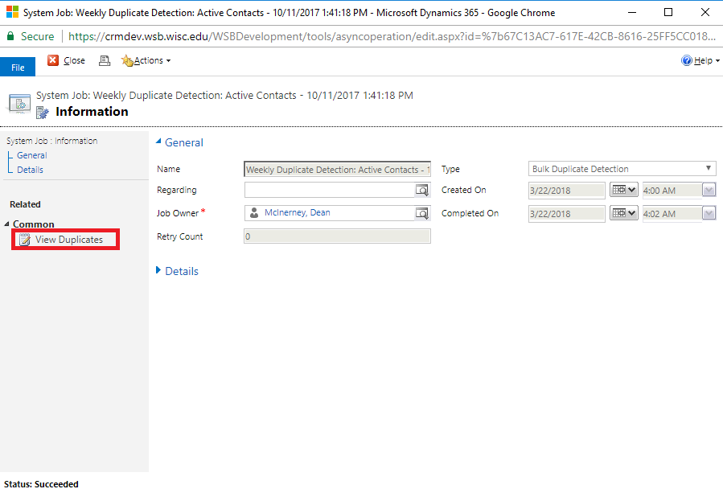
Task: Click the Secure padlock in address bar
Action: pos(10,36)
